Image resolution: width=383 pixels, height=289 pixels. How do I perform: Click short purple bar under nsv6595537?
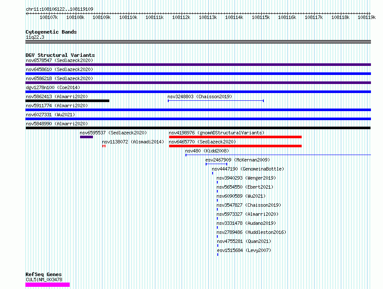(x=86, y=137)
